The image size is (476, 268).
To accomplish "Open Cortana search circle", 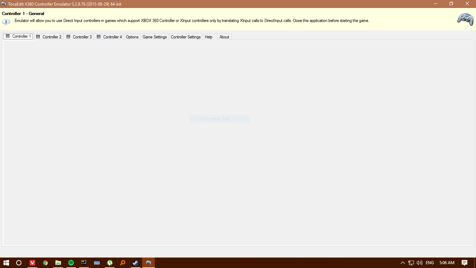I will click(19, 263).
